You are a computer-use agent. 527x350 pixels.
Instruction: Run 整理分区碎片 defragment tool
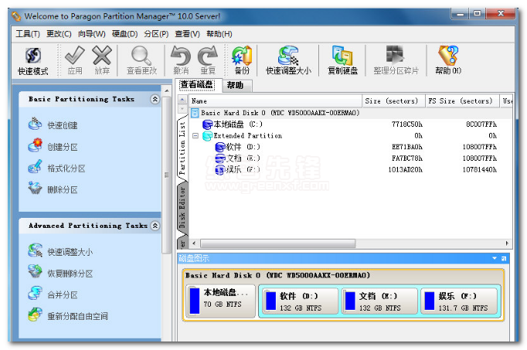(396, 60)
